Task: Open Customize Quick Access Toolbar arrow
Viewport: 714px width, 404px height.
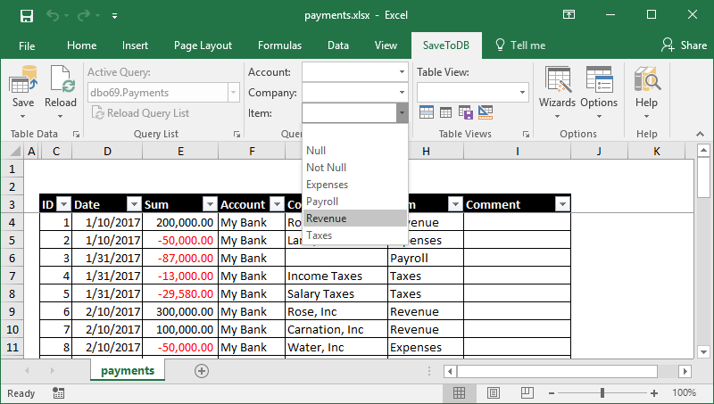Action: coord(115,16)
